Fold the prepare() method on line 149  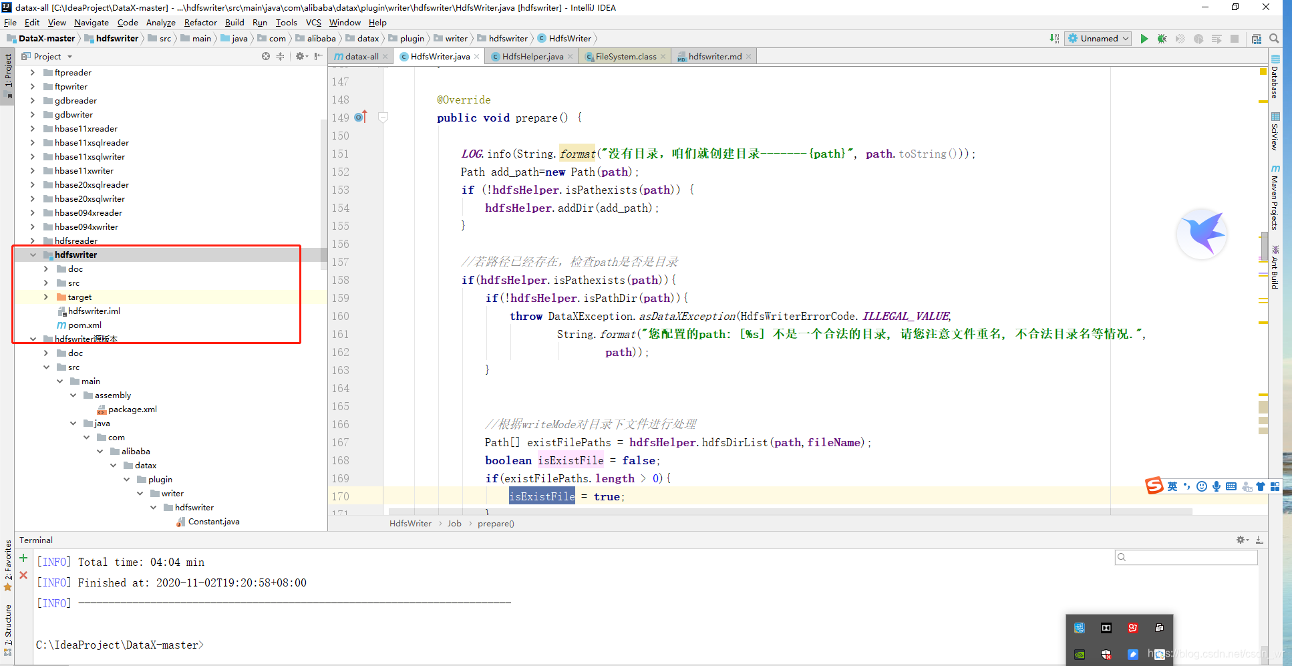[383, 118]
